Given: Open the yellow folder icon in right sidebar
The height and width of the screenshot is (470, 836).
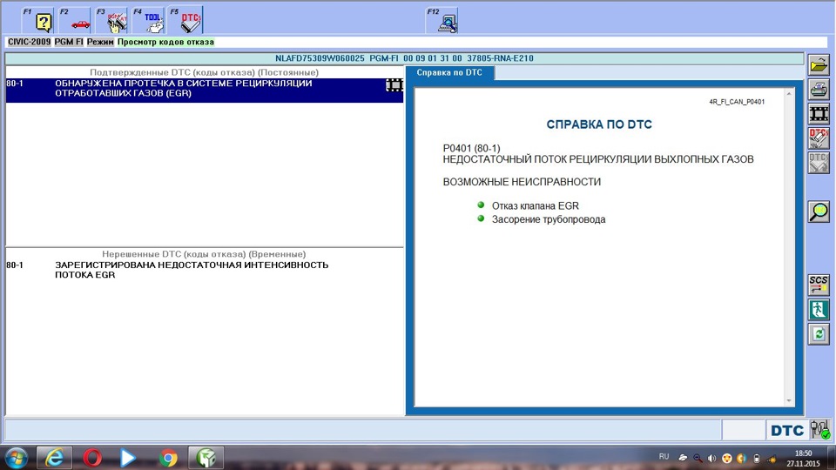Looking at the screenshot, I should [819, 65].
